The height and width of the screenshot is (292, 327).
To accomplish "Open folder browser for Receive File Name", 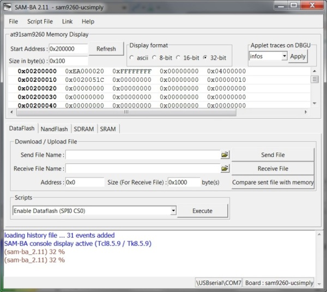I will 225,168.
